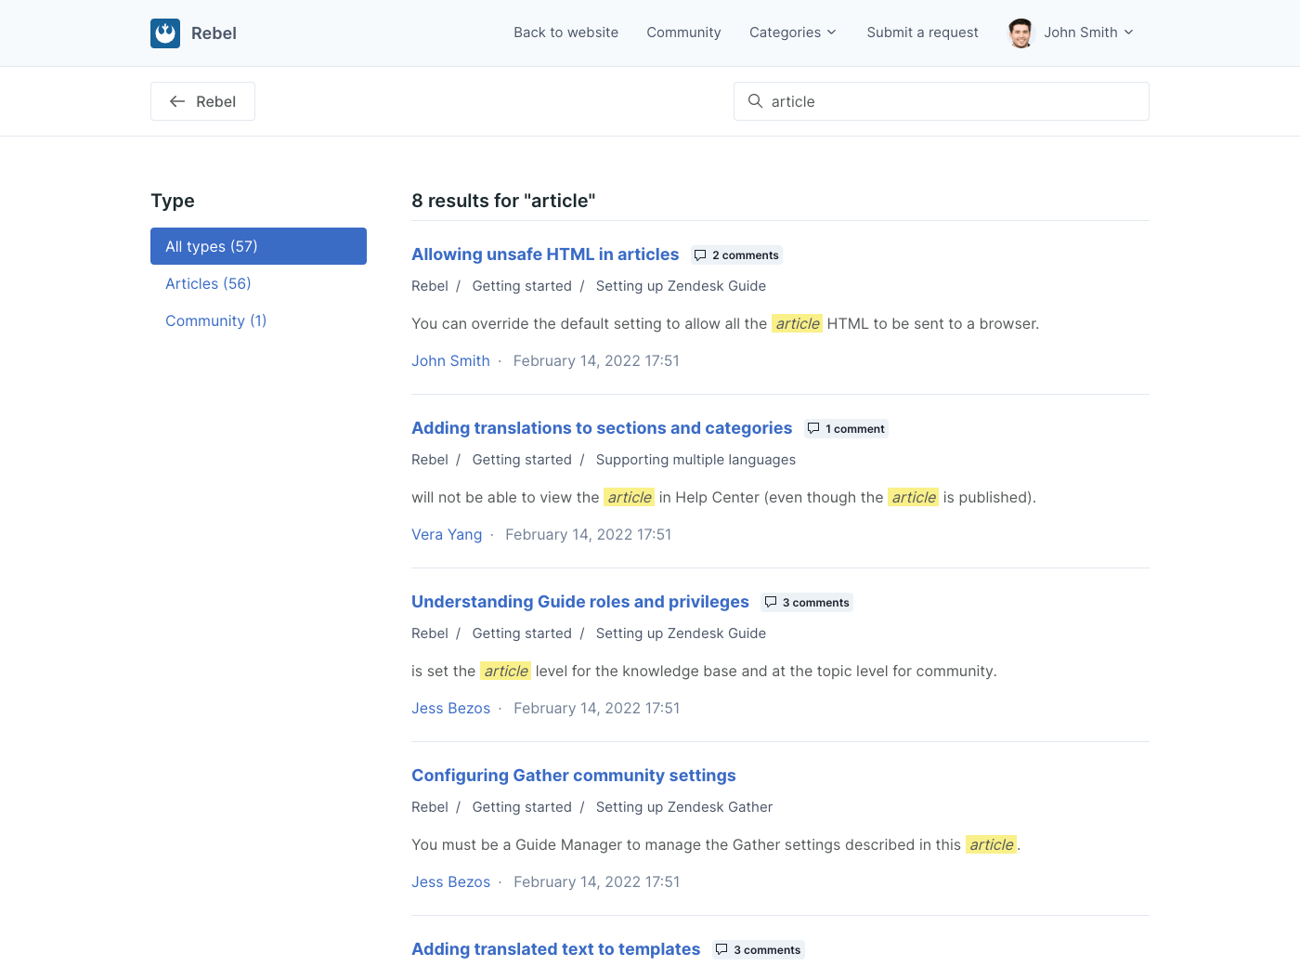Click comments badge on Understanding Guide roles

[x=806, y=603]
